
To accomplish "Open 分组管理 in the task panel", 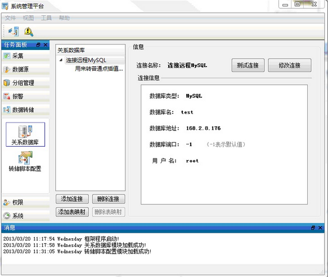I will (x=26, y=83).
